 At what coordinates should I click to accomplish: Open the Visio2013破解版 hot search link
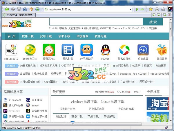(x=58, y=28)
